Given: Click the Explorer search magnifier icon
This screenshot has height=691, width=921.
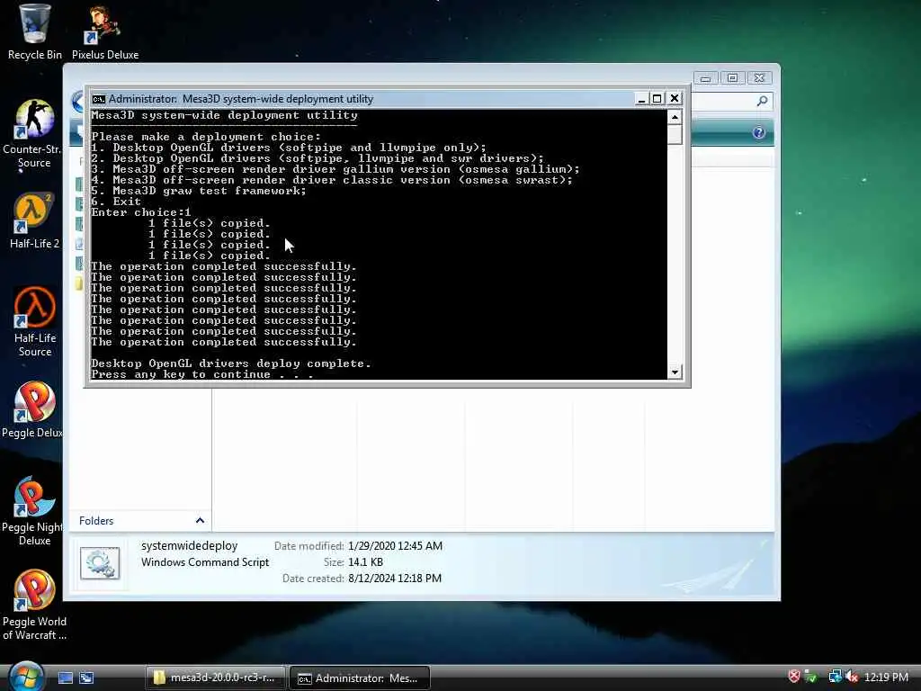Looking at the screenshot, I should tap(762, 101).
